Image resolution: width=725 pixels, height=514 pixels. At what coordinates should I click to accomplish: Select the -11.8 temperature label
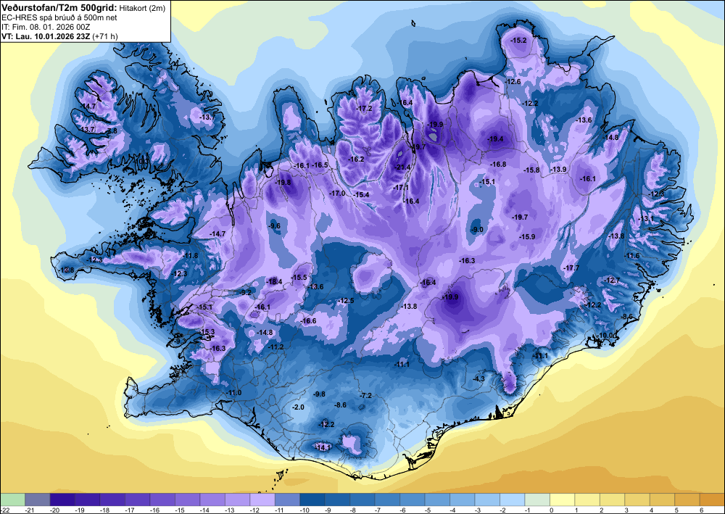(x=190, y=256)
